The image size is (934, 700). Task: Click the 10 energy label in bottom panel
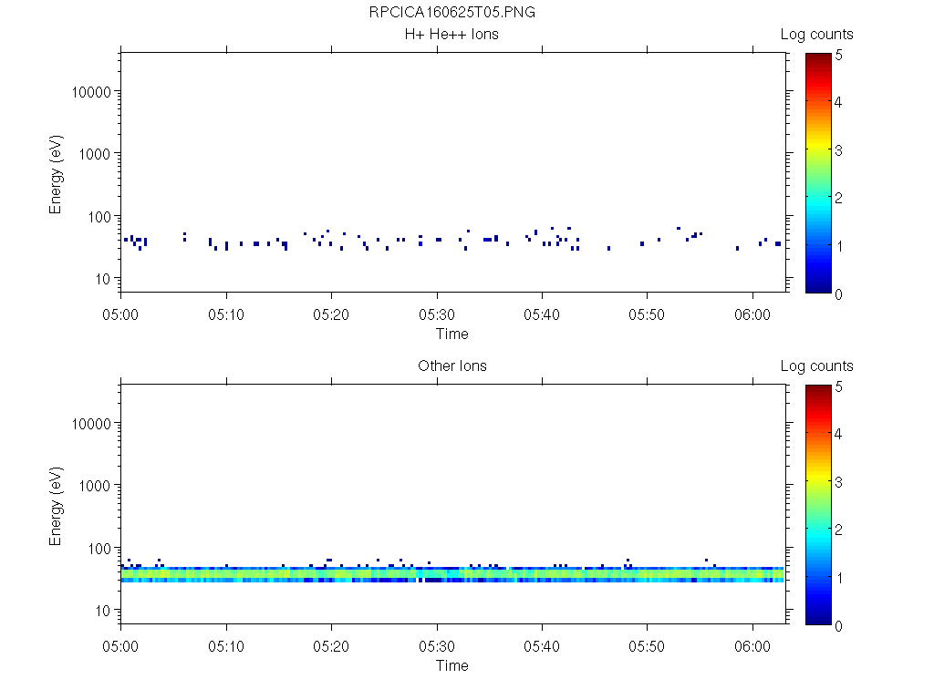pyautogui.click(x=103, y=611)
